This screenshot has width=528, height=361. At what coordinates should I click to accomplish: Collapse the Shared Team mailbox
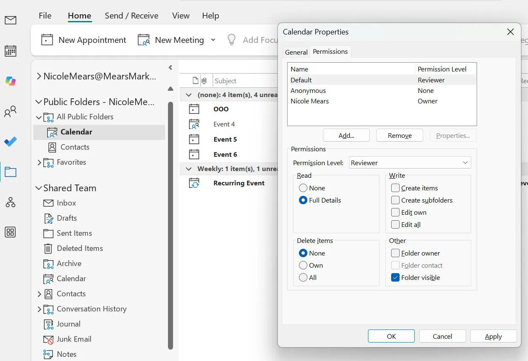[39, 188]
